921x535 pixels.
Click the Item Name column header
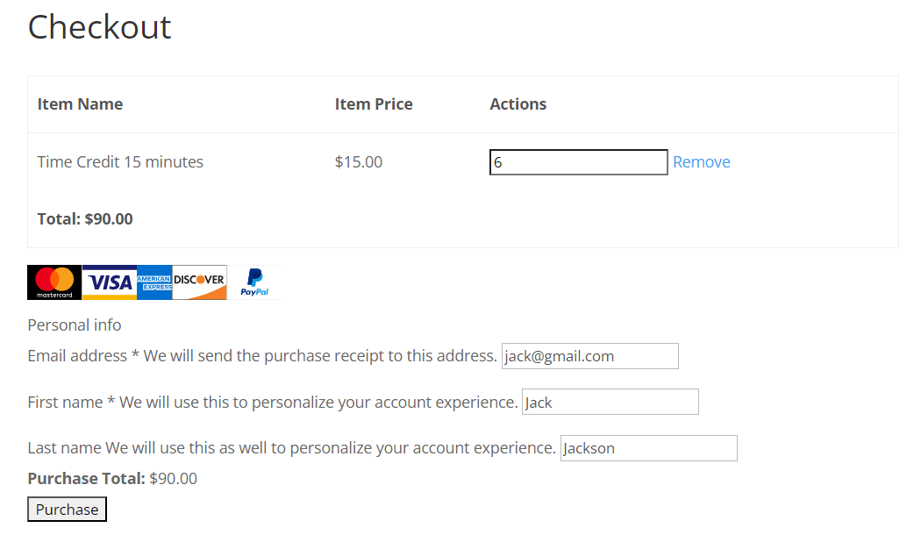[x=80, y=104]
